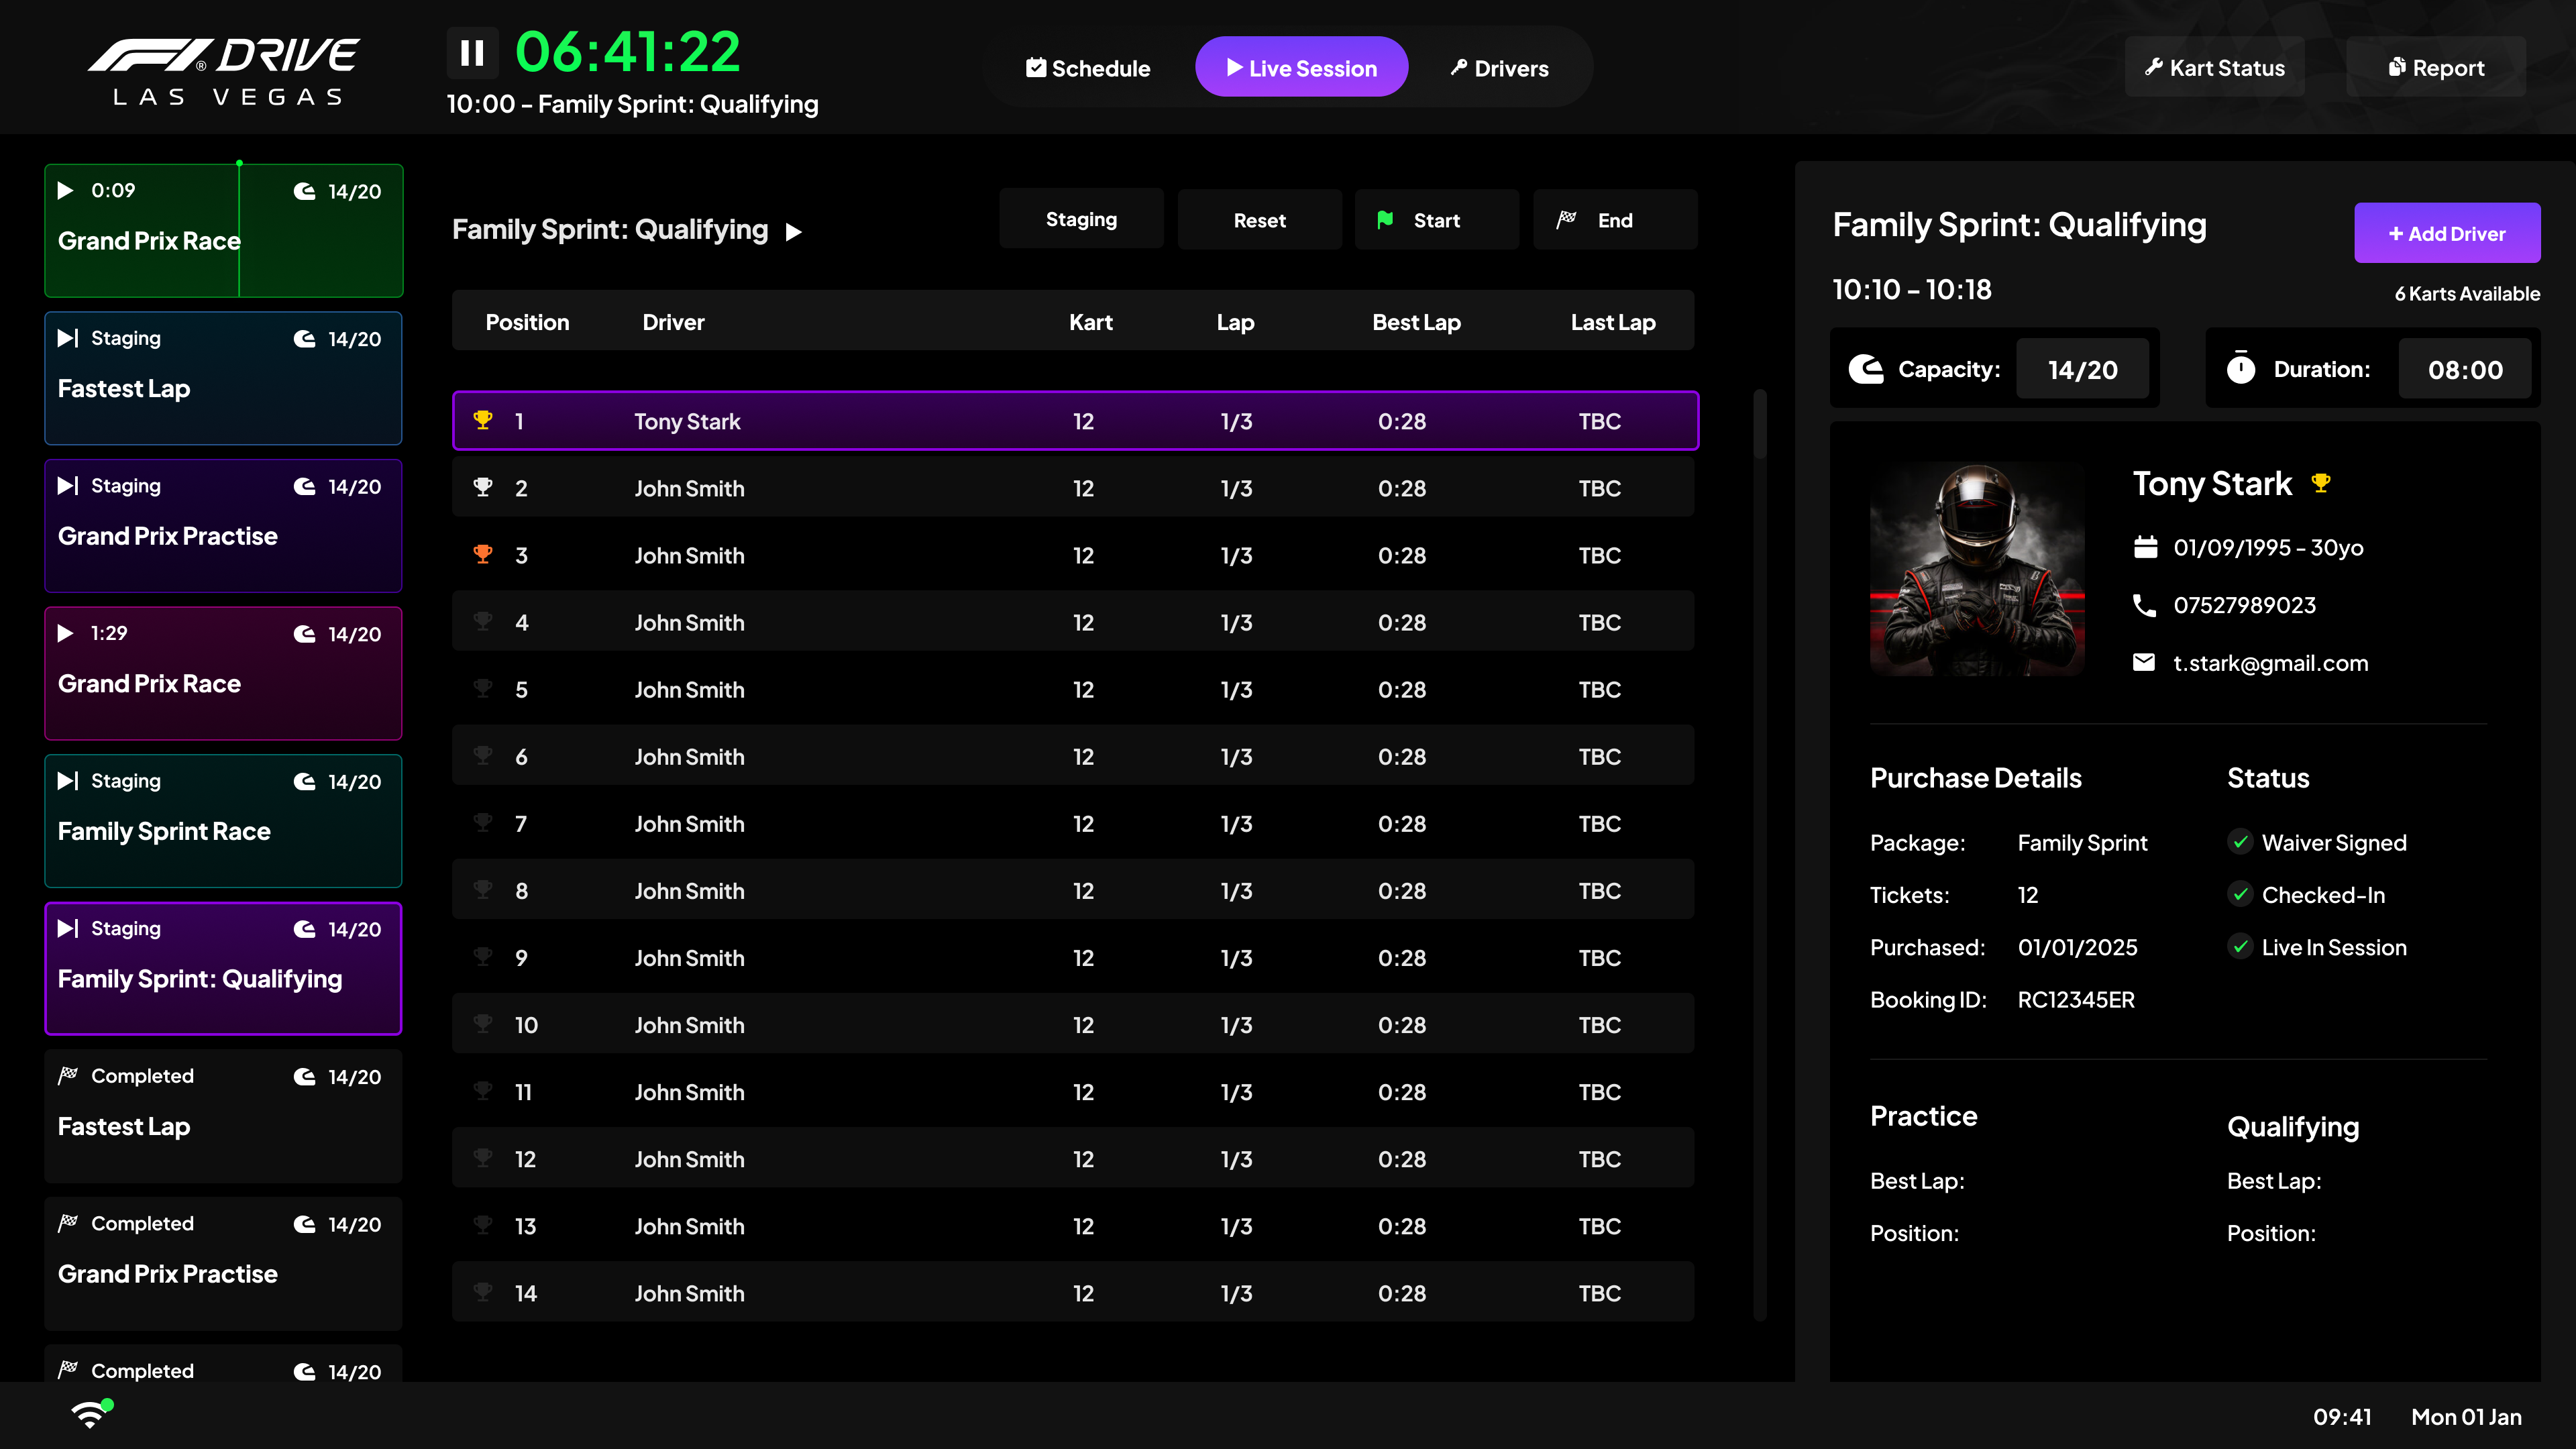Open the Staging Fastest Lap session card
Viewport: 2576px width, 1449px height.
(223, 378)
